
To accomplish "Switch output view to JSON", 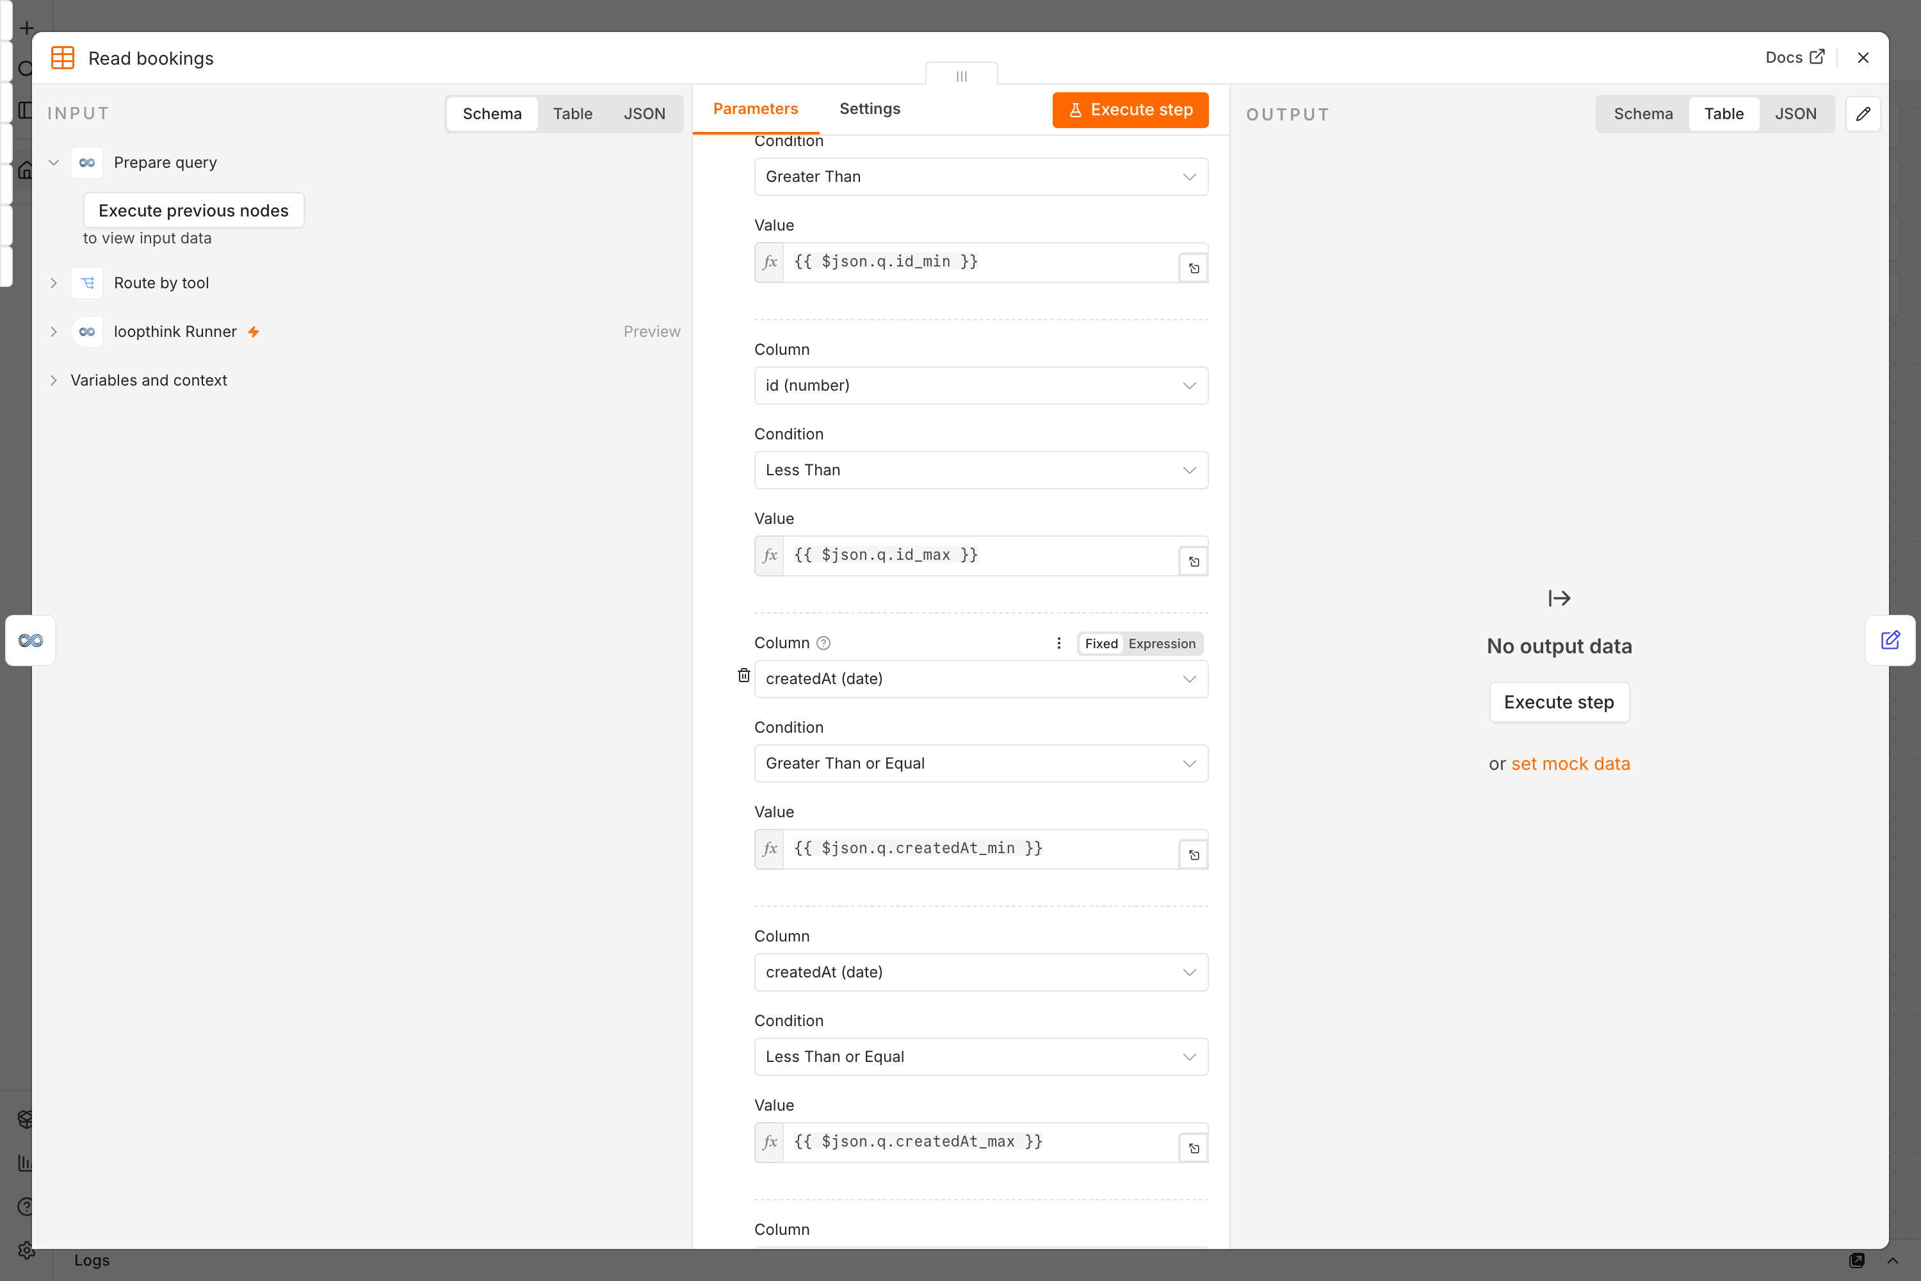I will 1795,113.
